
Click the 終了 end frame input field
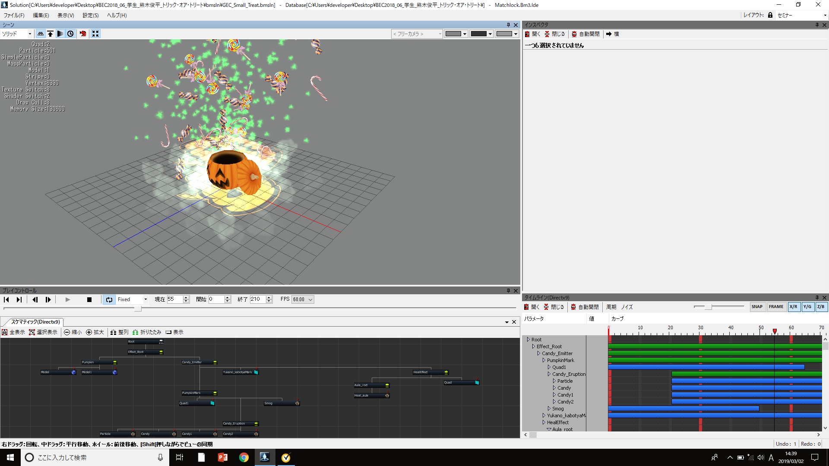pos(257,299)
